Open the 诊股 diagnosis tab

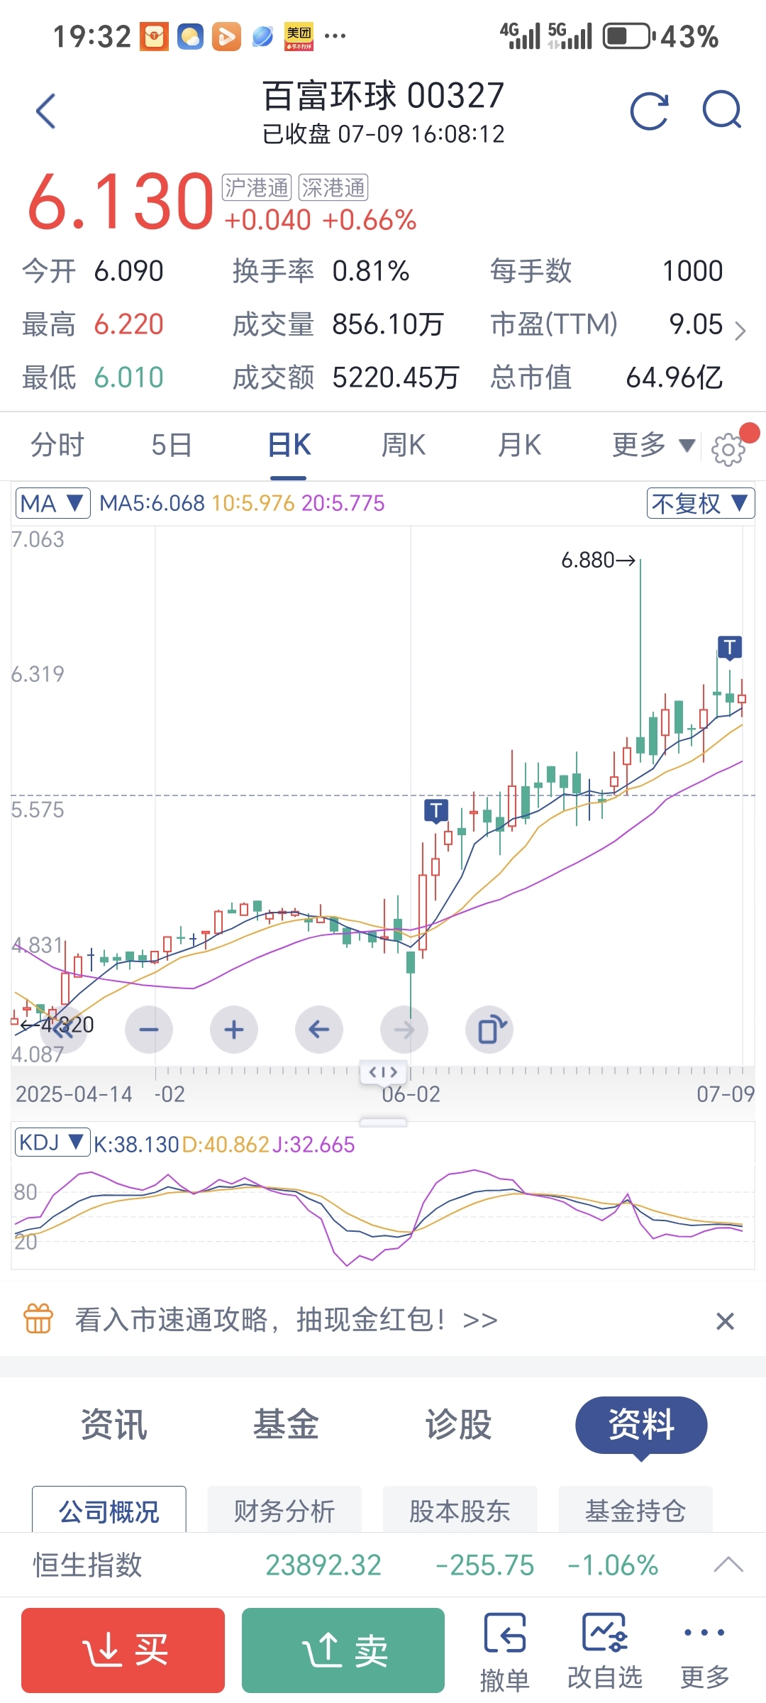pyautogui.click(x=458, y=1425)
